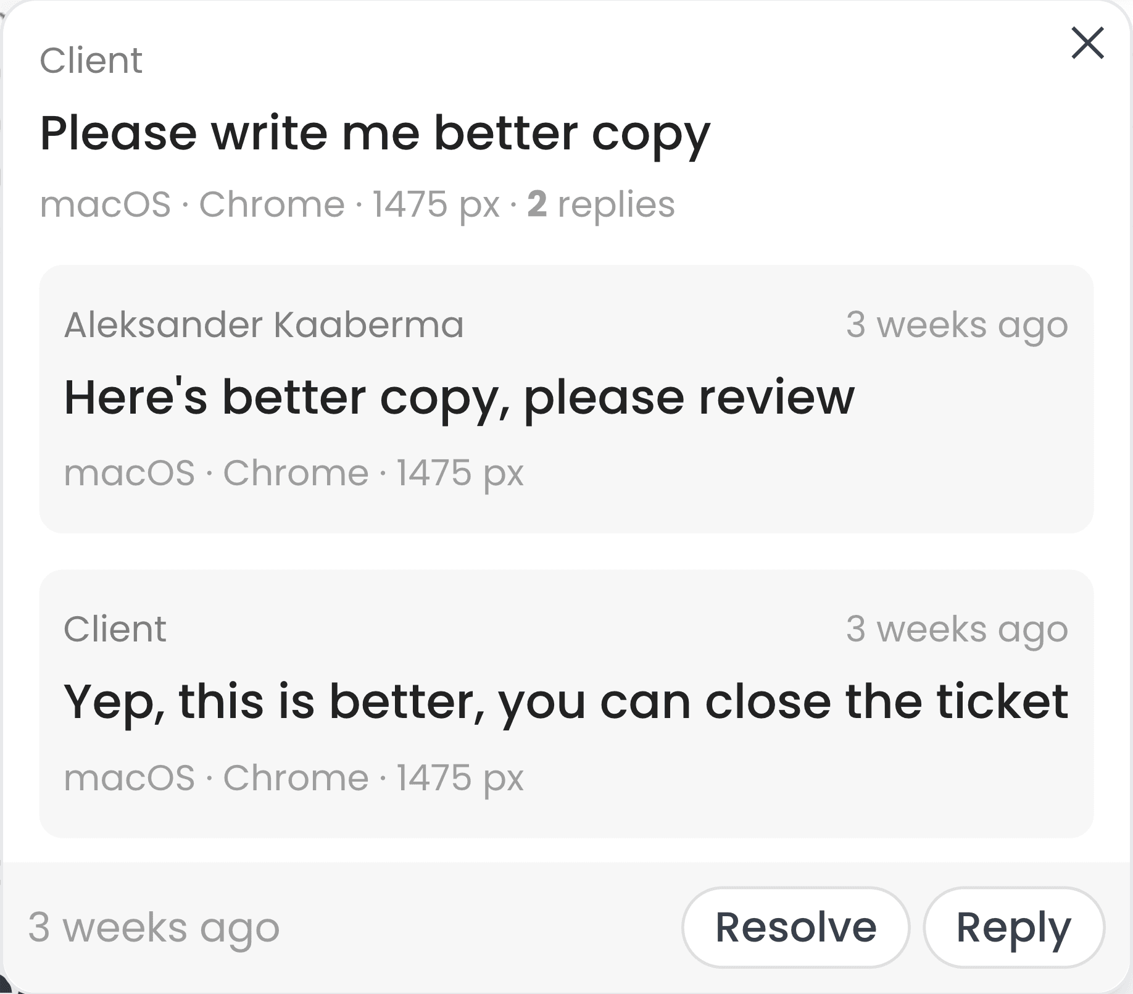The width and height of the screenshot is (1133, 994).
Task: Click "Chrome" under Aleksander Kaaberma's reply
Action: click(296, 473)
